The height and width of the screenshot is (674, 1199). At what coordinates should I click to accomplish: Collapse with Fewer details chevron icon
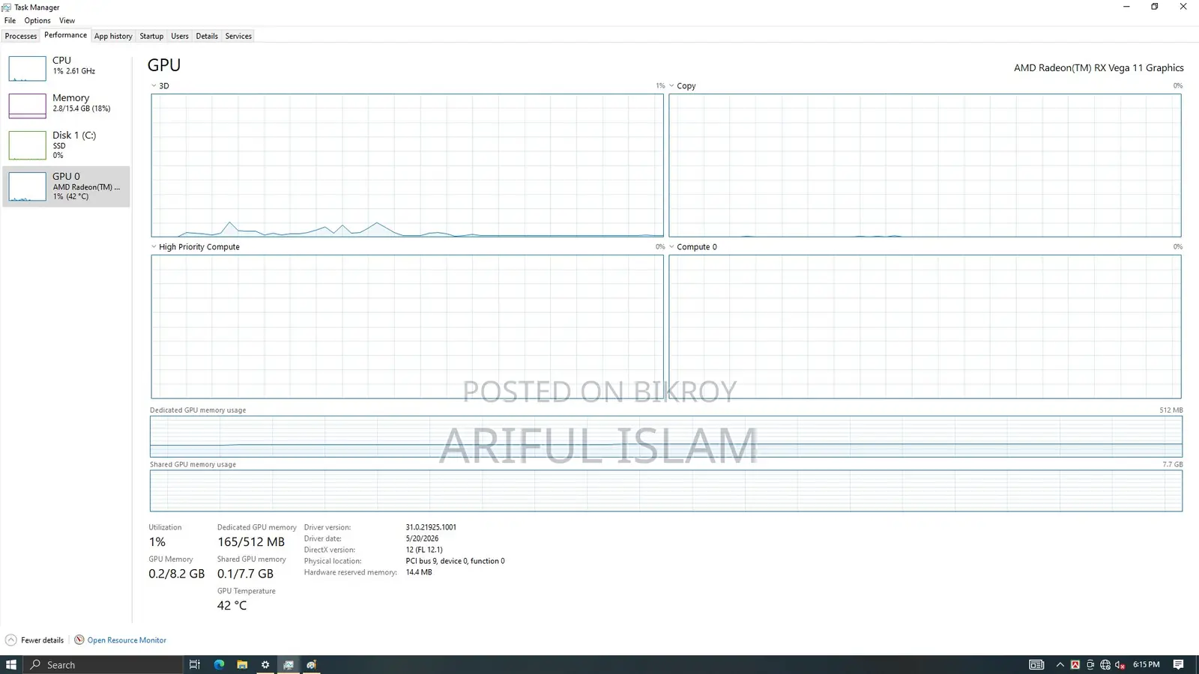pos(10,640)
